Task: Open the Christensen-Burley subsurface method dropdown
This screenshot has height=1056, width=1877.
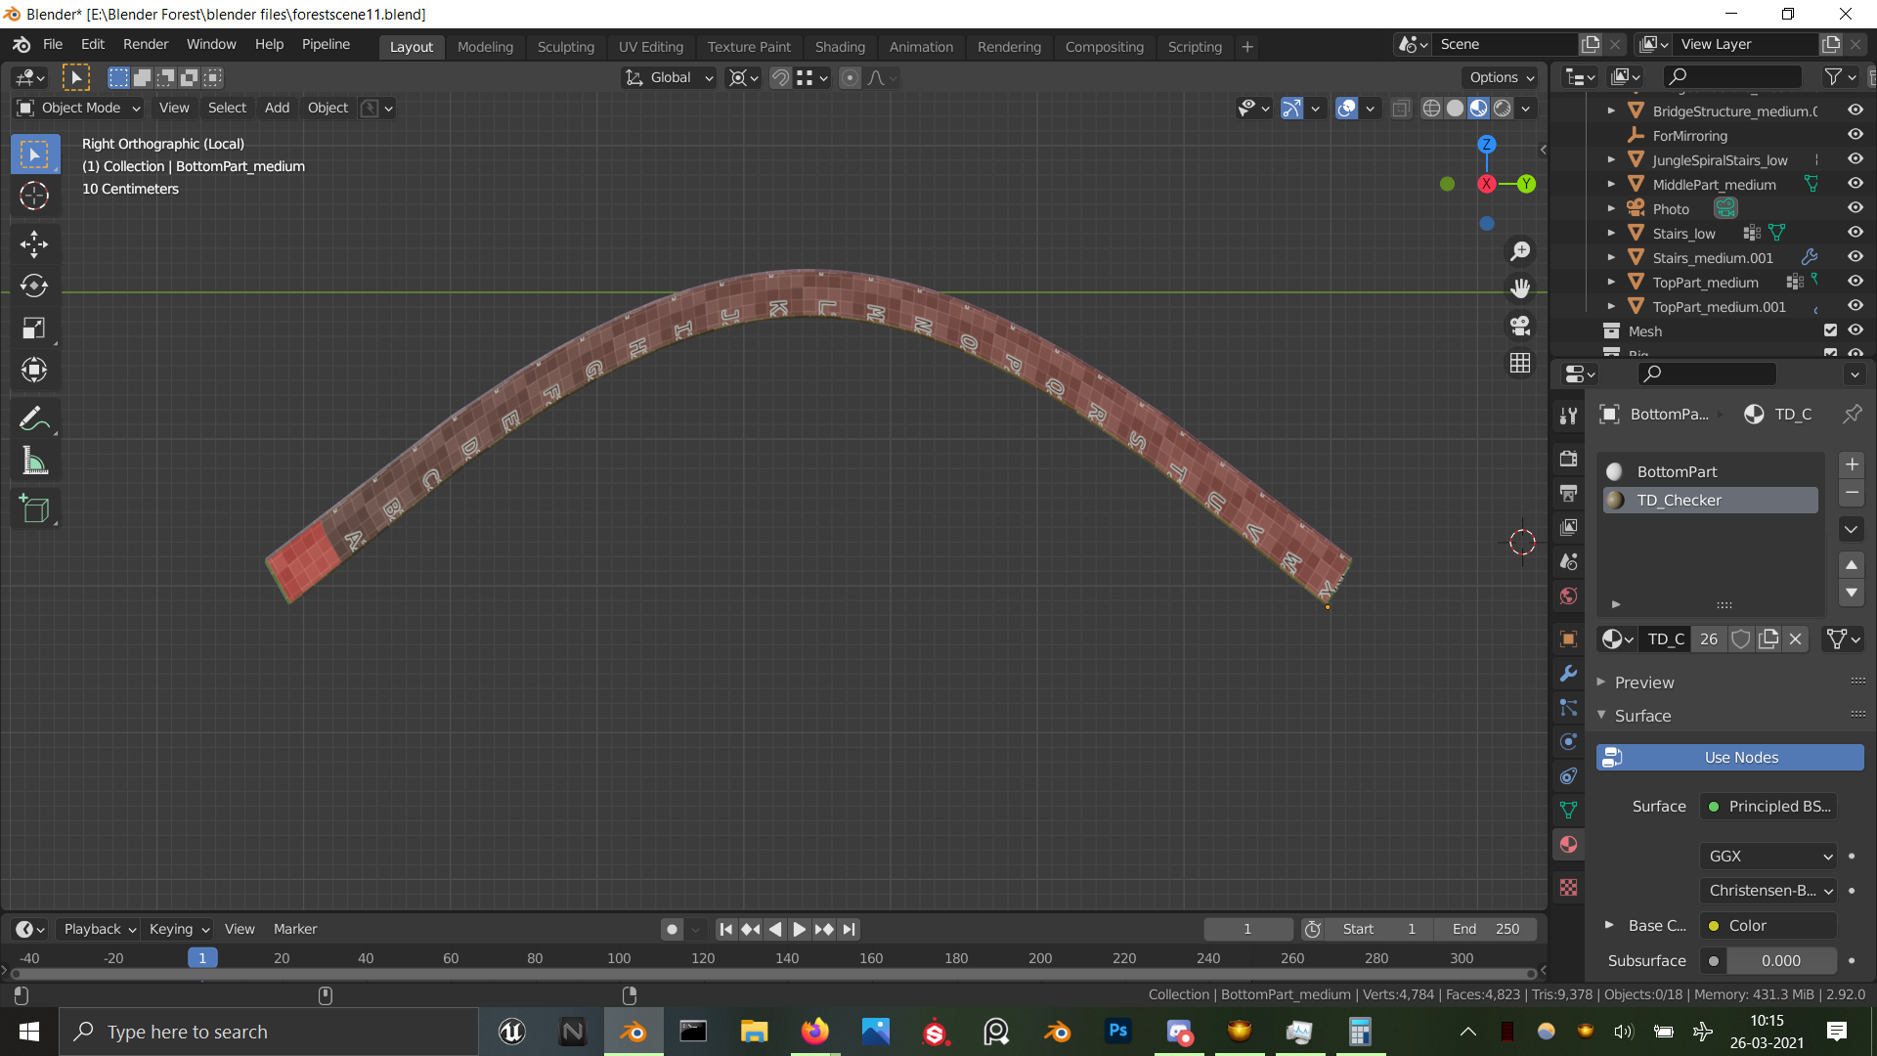Action: point(1768,891)
